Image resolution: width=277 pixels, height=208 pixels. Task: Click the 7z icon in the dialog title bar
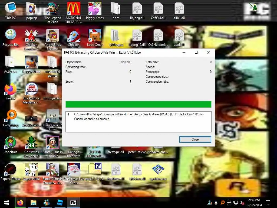67,52
